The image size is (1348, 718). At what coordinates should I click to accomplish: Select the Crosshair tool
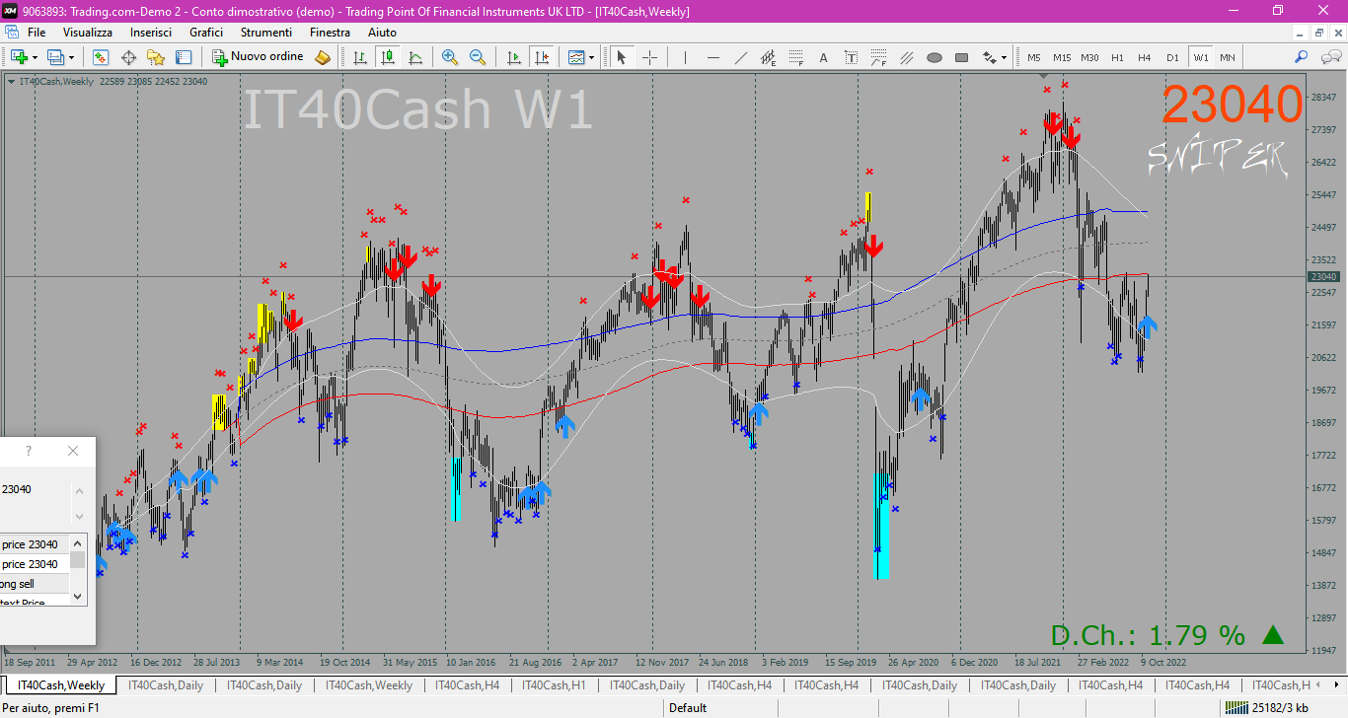pyautogui.click(x=649, y=57)
